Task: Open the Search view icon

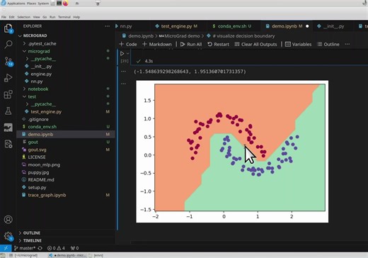Action: (x=8, y=44)
